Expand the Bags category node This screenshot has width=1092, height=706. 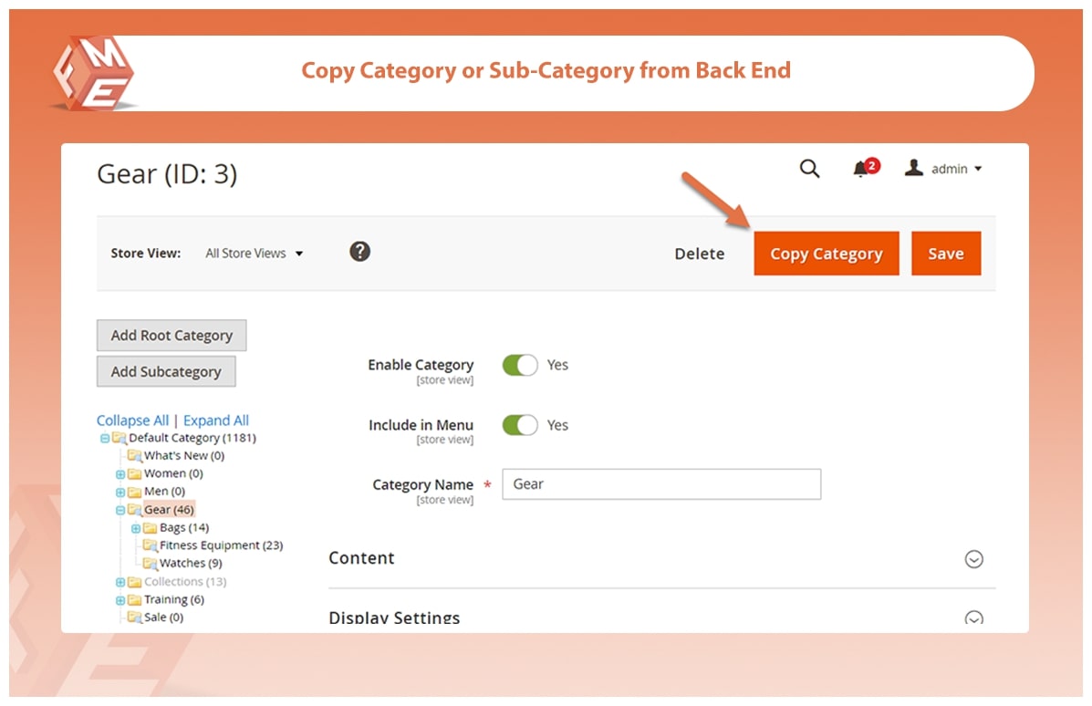click(x=136, y=528)
